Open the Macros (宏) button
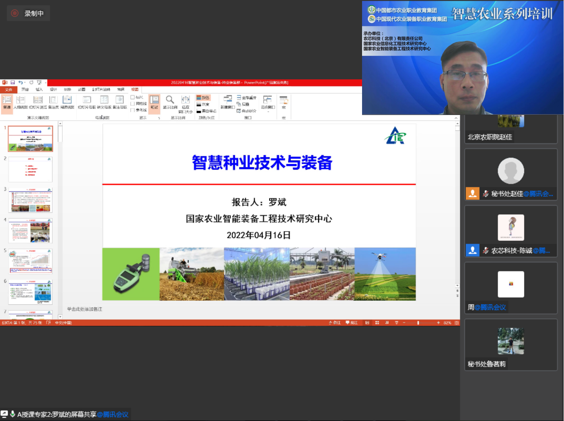This screenshot has width=564, height=421. tap(284, 102)
